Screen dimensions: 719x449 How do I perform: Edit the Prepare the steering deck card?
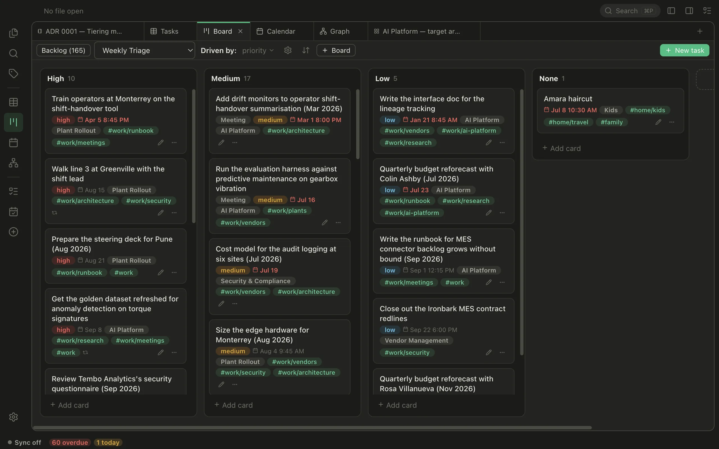tap(160, 272)
